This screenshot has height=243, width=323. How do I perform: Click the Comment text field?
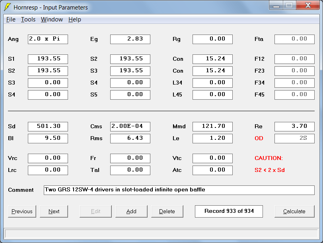coord(179,190)
